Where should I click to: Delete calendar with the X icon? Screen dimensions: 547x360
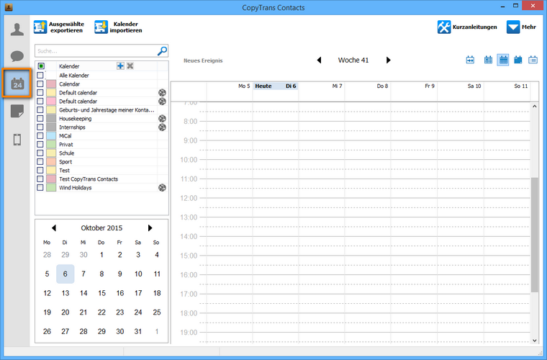pyautogui.click(x=130, y=66)
